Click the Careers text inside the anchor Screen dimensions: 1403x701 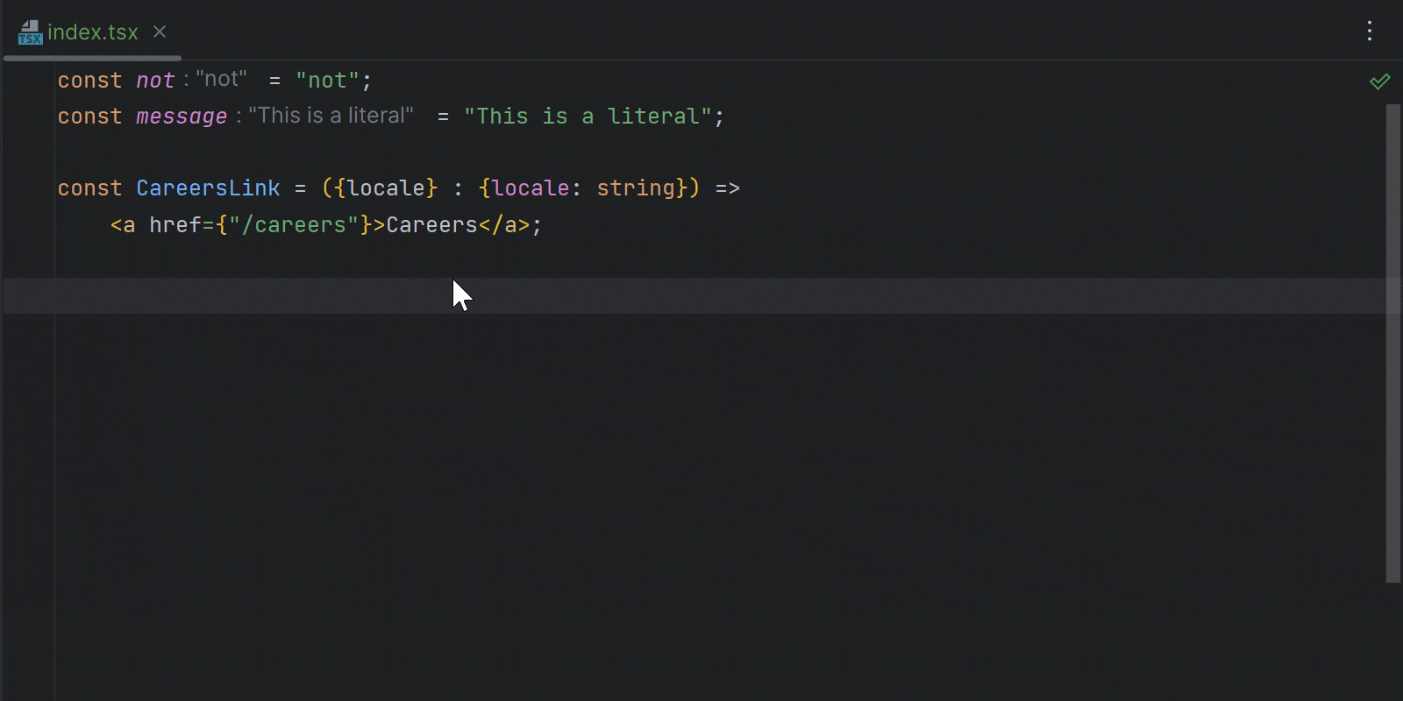point(431,225)
